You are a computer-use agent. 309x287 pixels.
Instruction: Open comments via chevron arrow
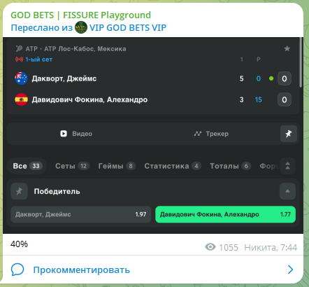(x=290, y=269)
